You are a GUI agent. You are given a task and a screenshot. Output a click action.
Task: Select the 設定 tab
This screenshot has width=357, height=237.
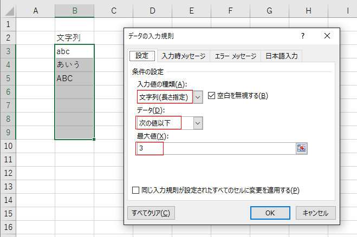coord(142,56)
